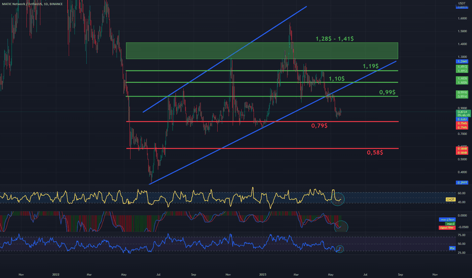The height and width of the screenshot is (278, 472).
Task: Select the upper blue channel trend line
Action: (x=224, y=59)
